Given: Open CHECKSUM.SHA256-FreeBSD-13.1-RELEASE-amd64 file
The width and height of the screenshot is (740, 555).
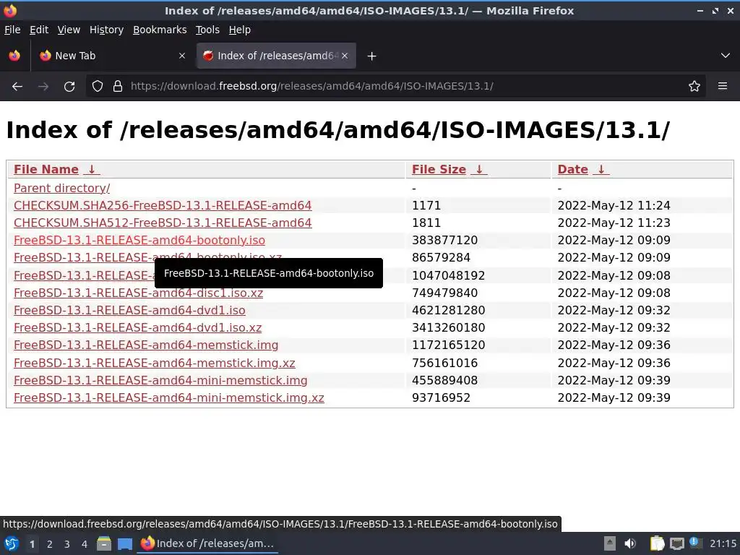Looking at the screenshot, I should [x=163, y=205].
